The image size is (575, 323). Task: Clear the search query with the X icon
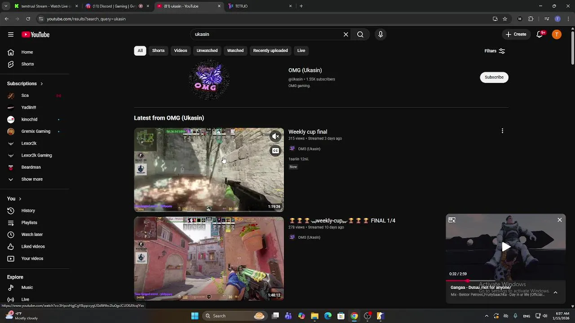point(346,34)
